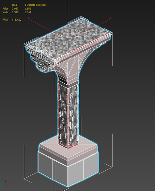The width and height of the screenshot is (155, 191).
Task: Click the gizmo origin where axes meet on slab
Action: click(x=68, y=39)
